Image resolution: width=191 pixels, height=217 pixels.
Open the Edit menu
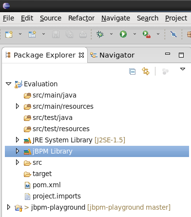(27, 18)
